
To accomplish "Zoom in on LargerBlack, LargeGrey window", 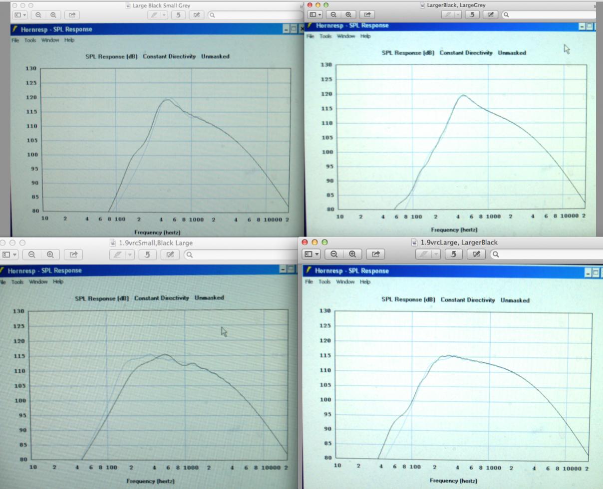I will (x=348, y=15).
